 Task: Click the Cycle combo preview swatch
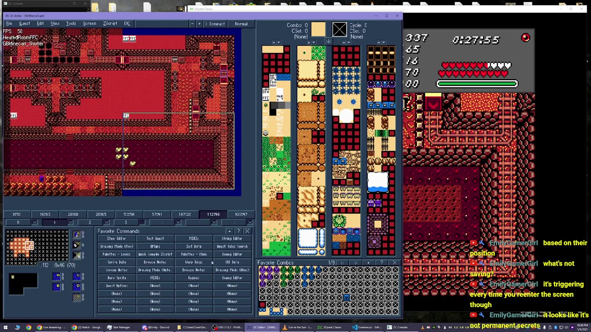click(x=339, y=30)
